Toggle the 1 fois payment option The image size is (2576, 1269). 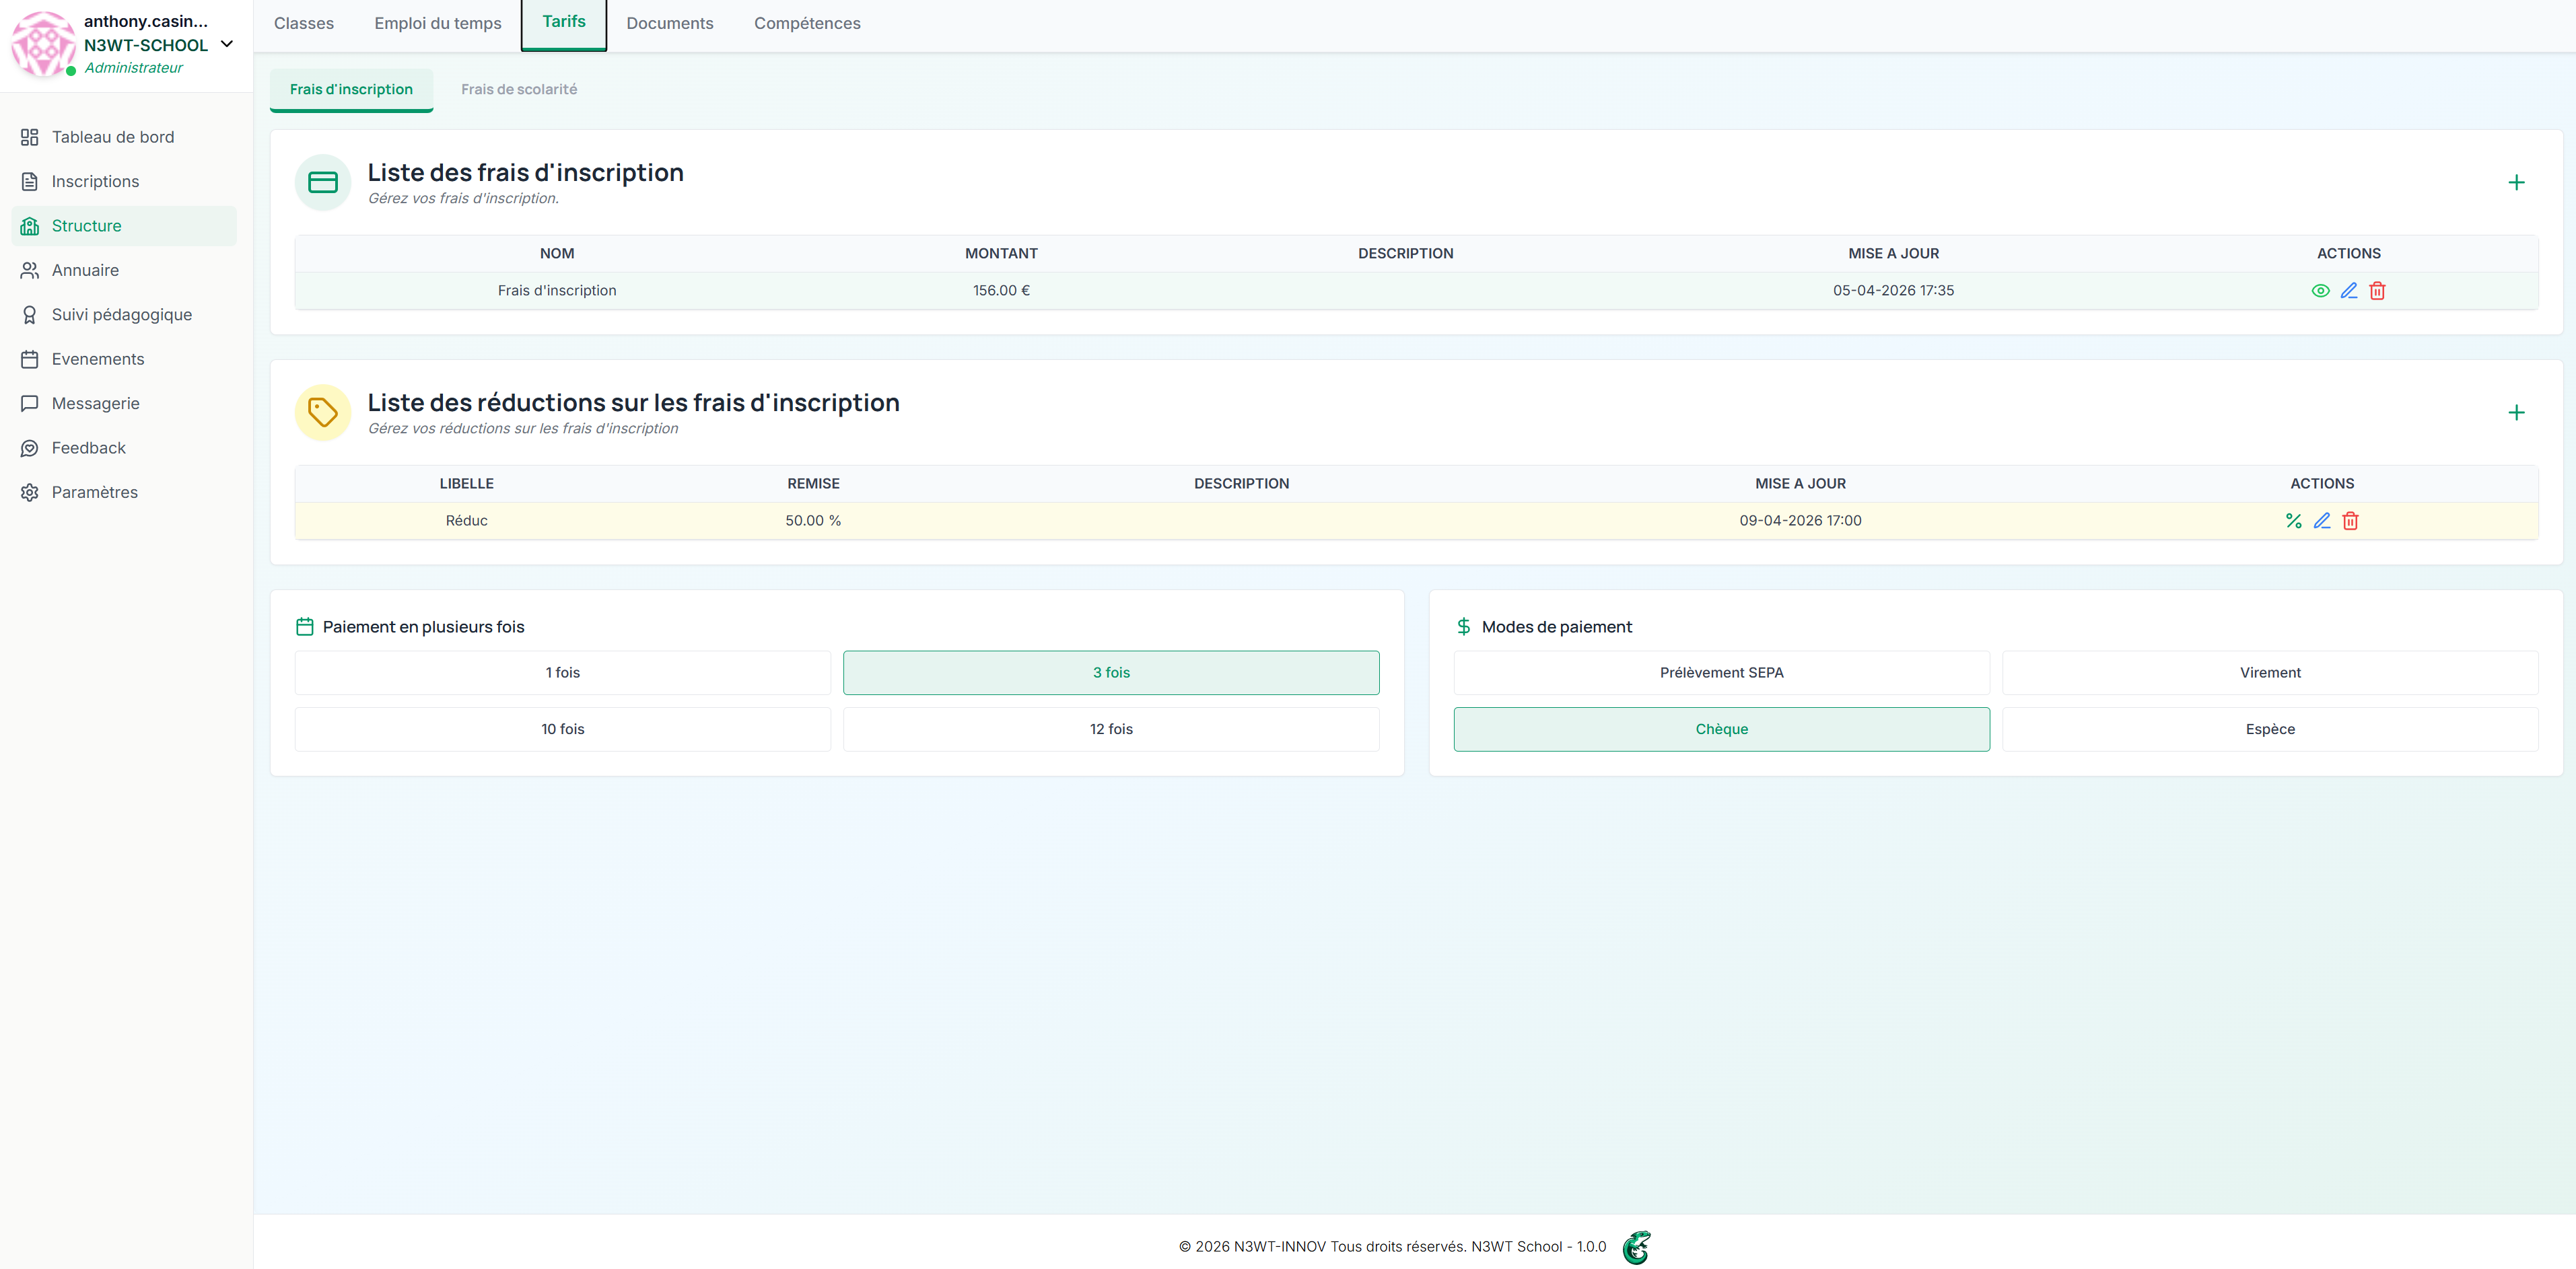(562, 673)
